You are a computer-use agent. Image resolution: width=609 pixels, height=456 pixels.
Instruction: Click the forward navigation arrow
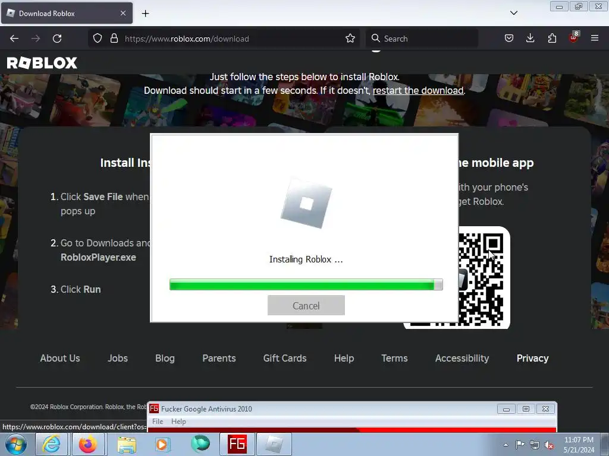tap(36, 39)
